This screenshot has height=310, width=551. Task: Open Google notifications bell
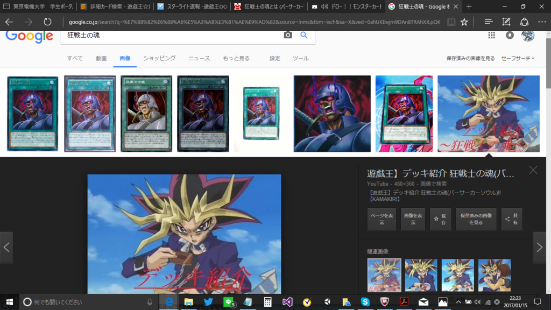coord(510,35)
